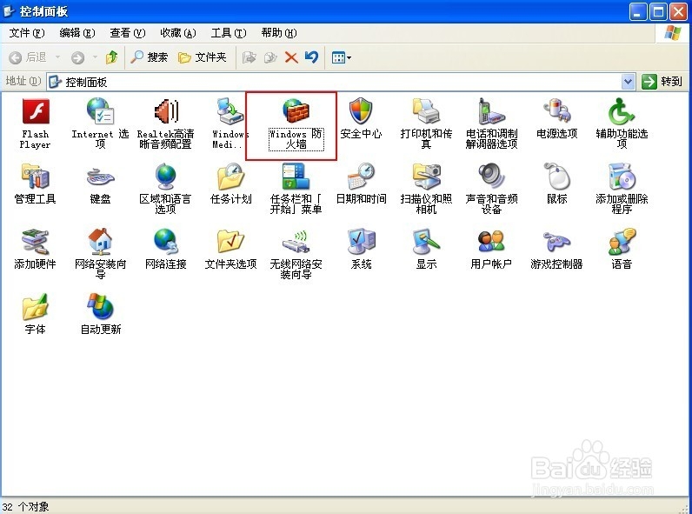Viewport: 692px width, 514px height.
Task: Open the 用户帐户 icon
Action: [x=491, y=242]
